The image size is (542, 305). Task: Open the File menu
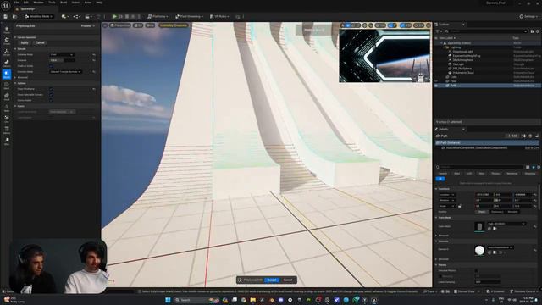coord(16,3)
